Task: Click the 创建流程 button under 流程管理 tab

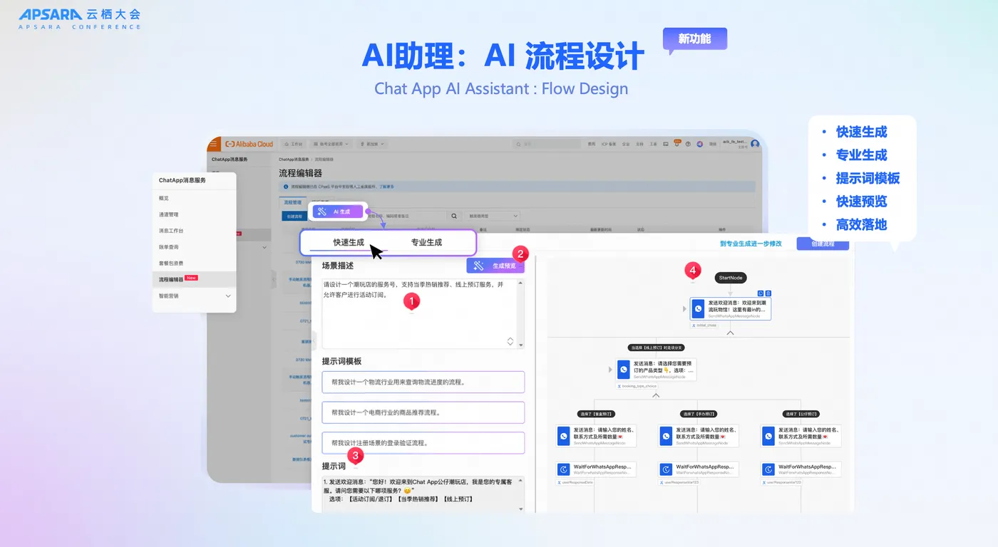Action: (x=294, y=216)
